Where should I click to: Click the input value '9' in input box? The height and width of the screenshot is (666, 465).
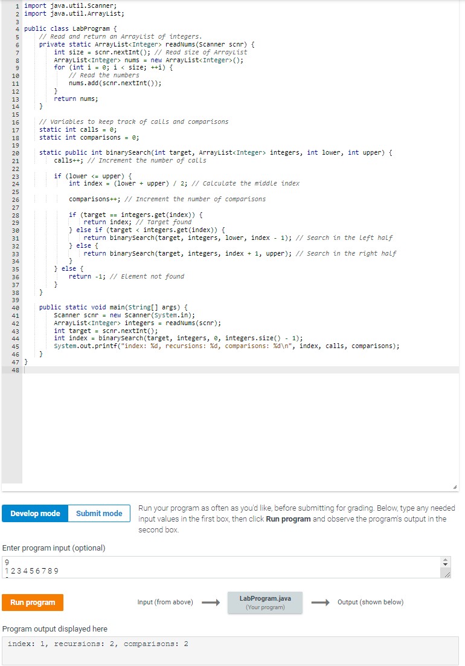[7, 562]
